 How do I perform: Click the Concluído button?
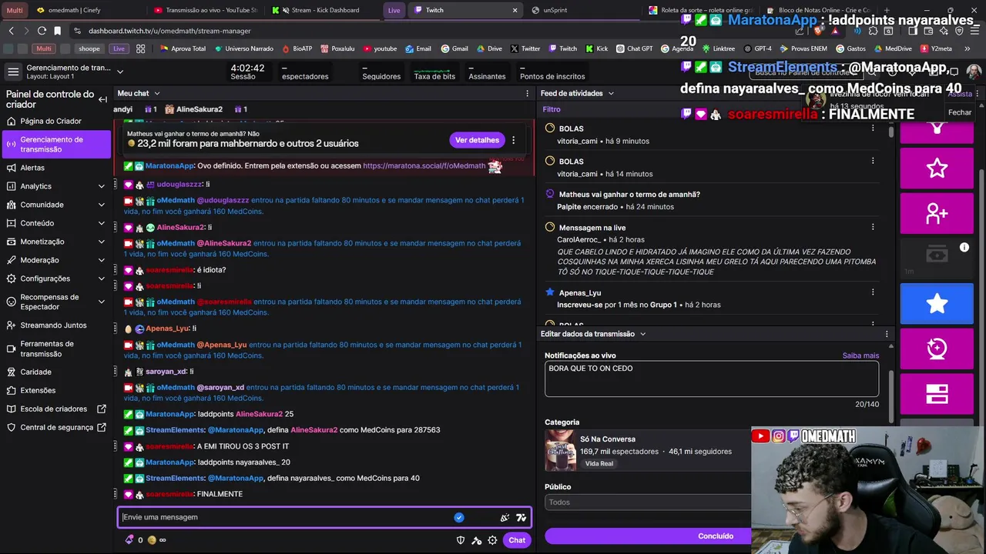pos(716,536)
